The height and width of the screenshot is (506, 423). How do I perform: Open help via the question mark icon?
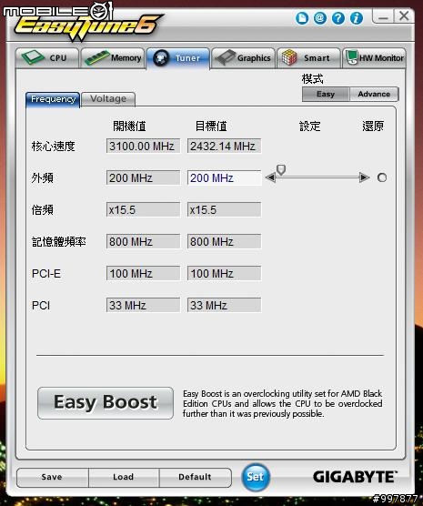click(x=338, y=18)
